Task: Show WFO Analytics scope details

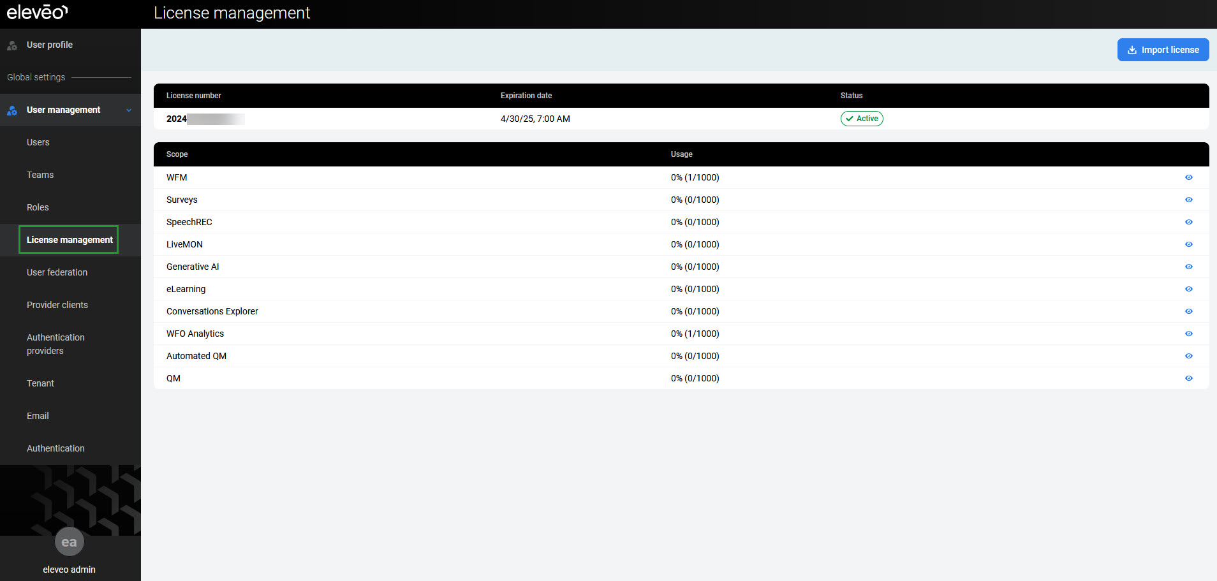Action: pyautogui.click(x=1188, y=334)
